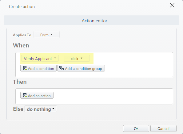Expand the Verify Applicant control dropdown

pyautogui.click(x=40, y=58)
